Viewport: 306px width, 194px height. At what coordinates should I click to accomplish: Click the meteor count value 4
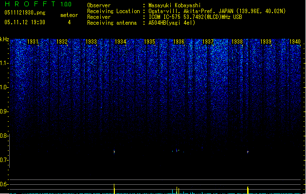click(69, 22)
